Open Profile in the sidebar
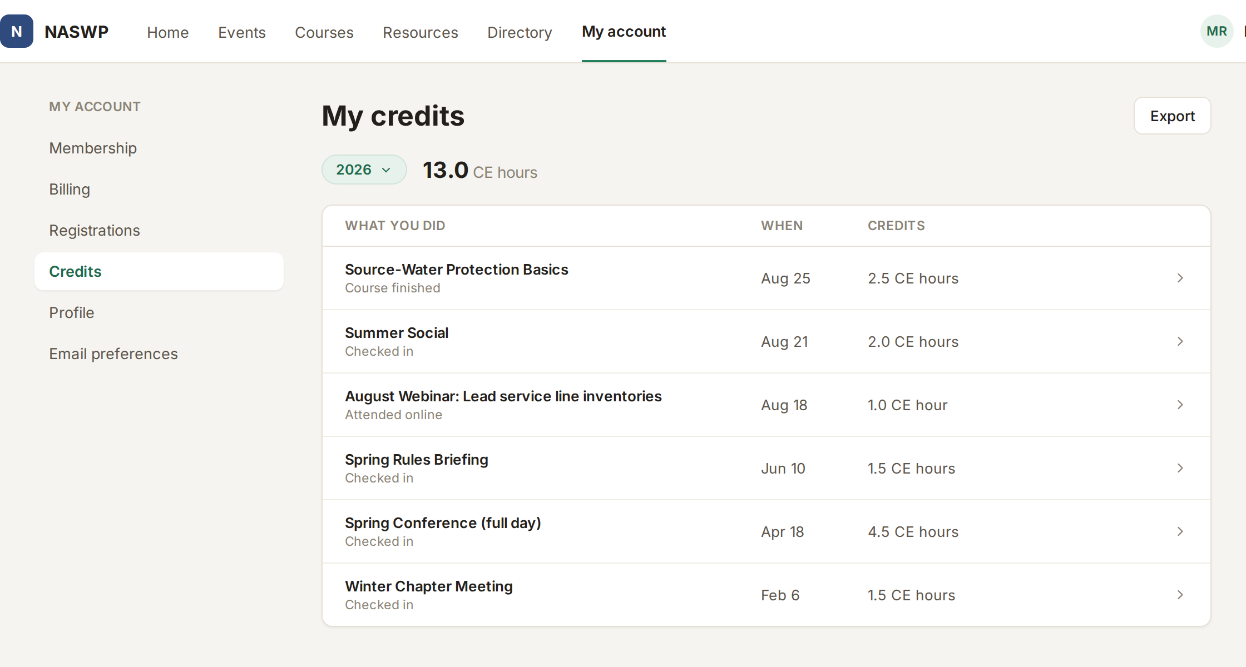 (159, 312)
